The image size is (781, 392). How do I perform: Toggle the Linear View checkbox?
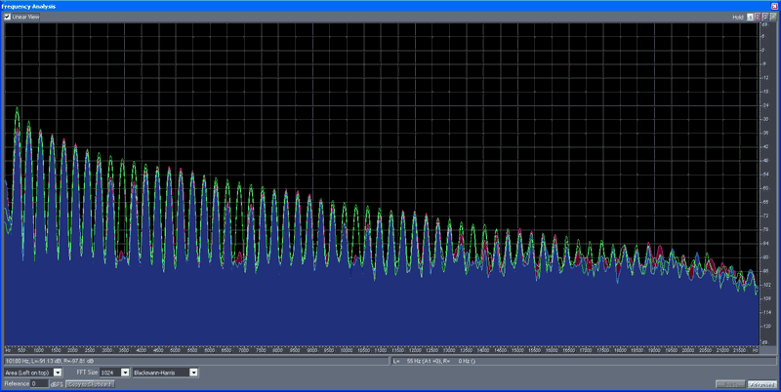(x=8, y=18)
